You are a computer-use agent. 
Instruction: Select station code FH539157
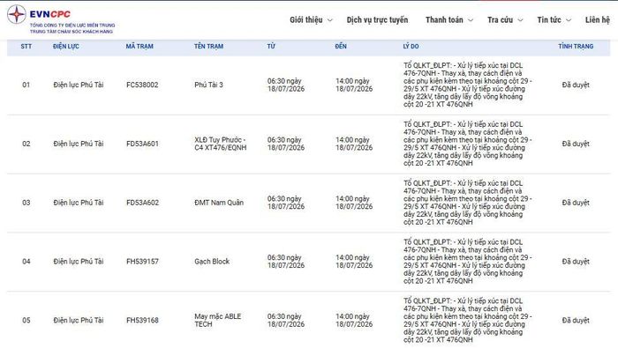click(x=142, y=262)
